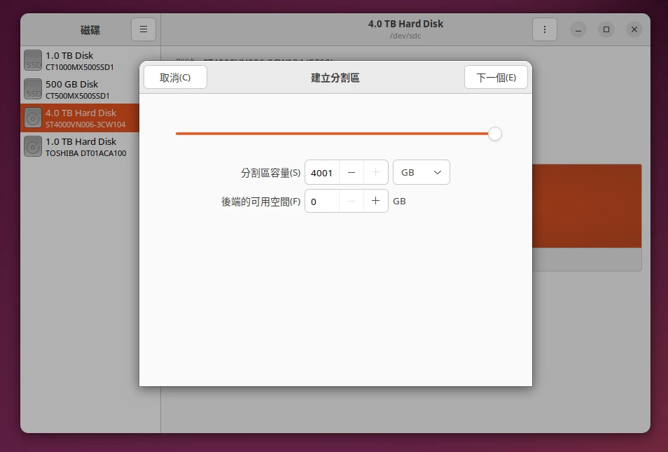Open the three-dot drive options menu
The height and width of the screenshot is (452, 668).
coord(545,29)
